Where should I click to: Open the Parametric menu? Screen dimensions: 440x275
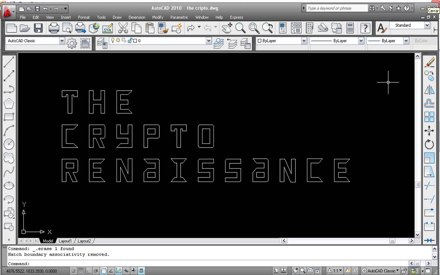pos(179,17)
